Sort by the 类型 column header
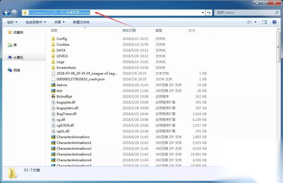 (159, 30)
